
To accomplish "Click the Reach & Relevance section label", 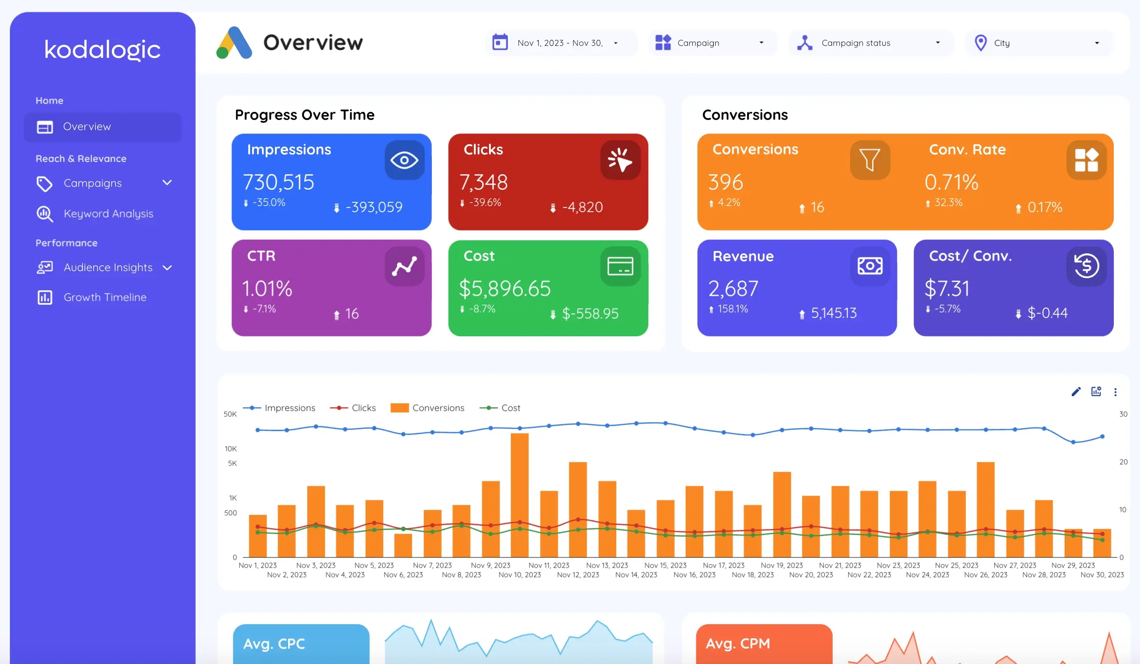I will 81,159.
